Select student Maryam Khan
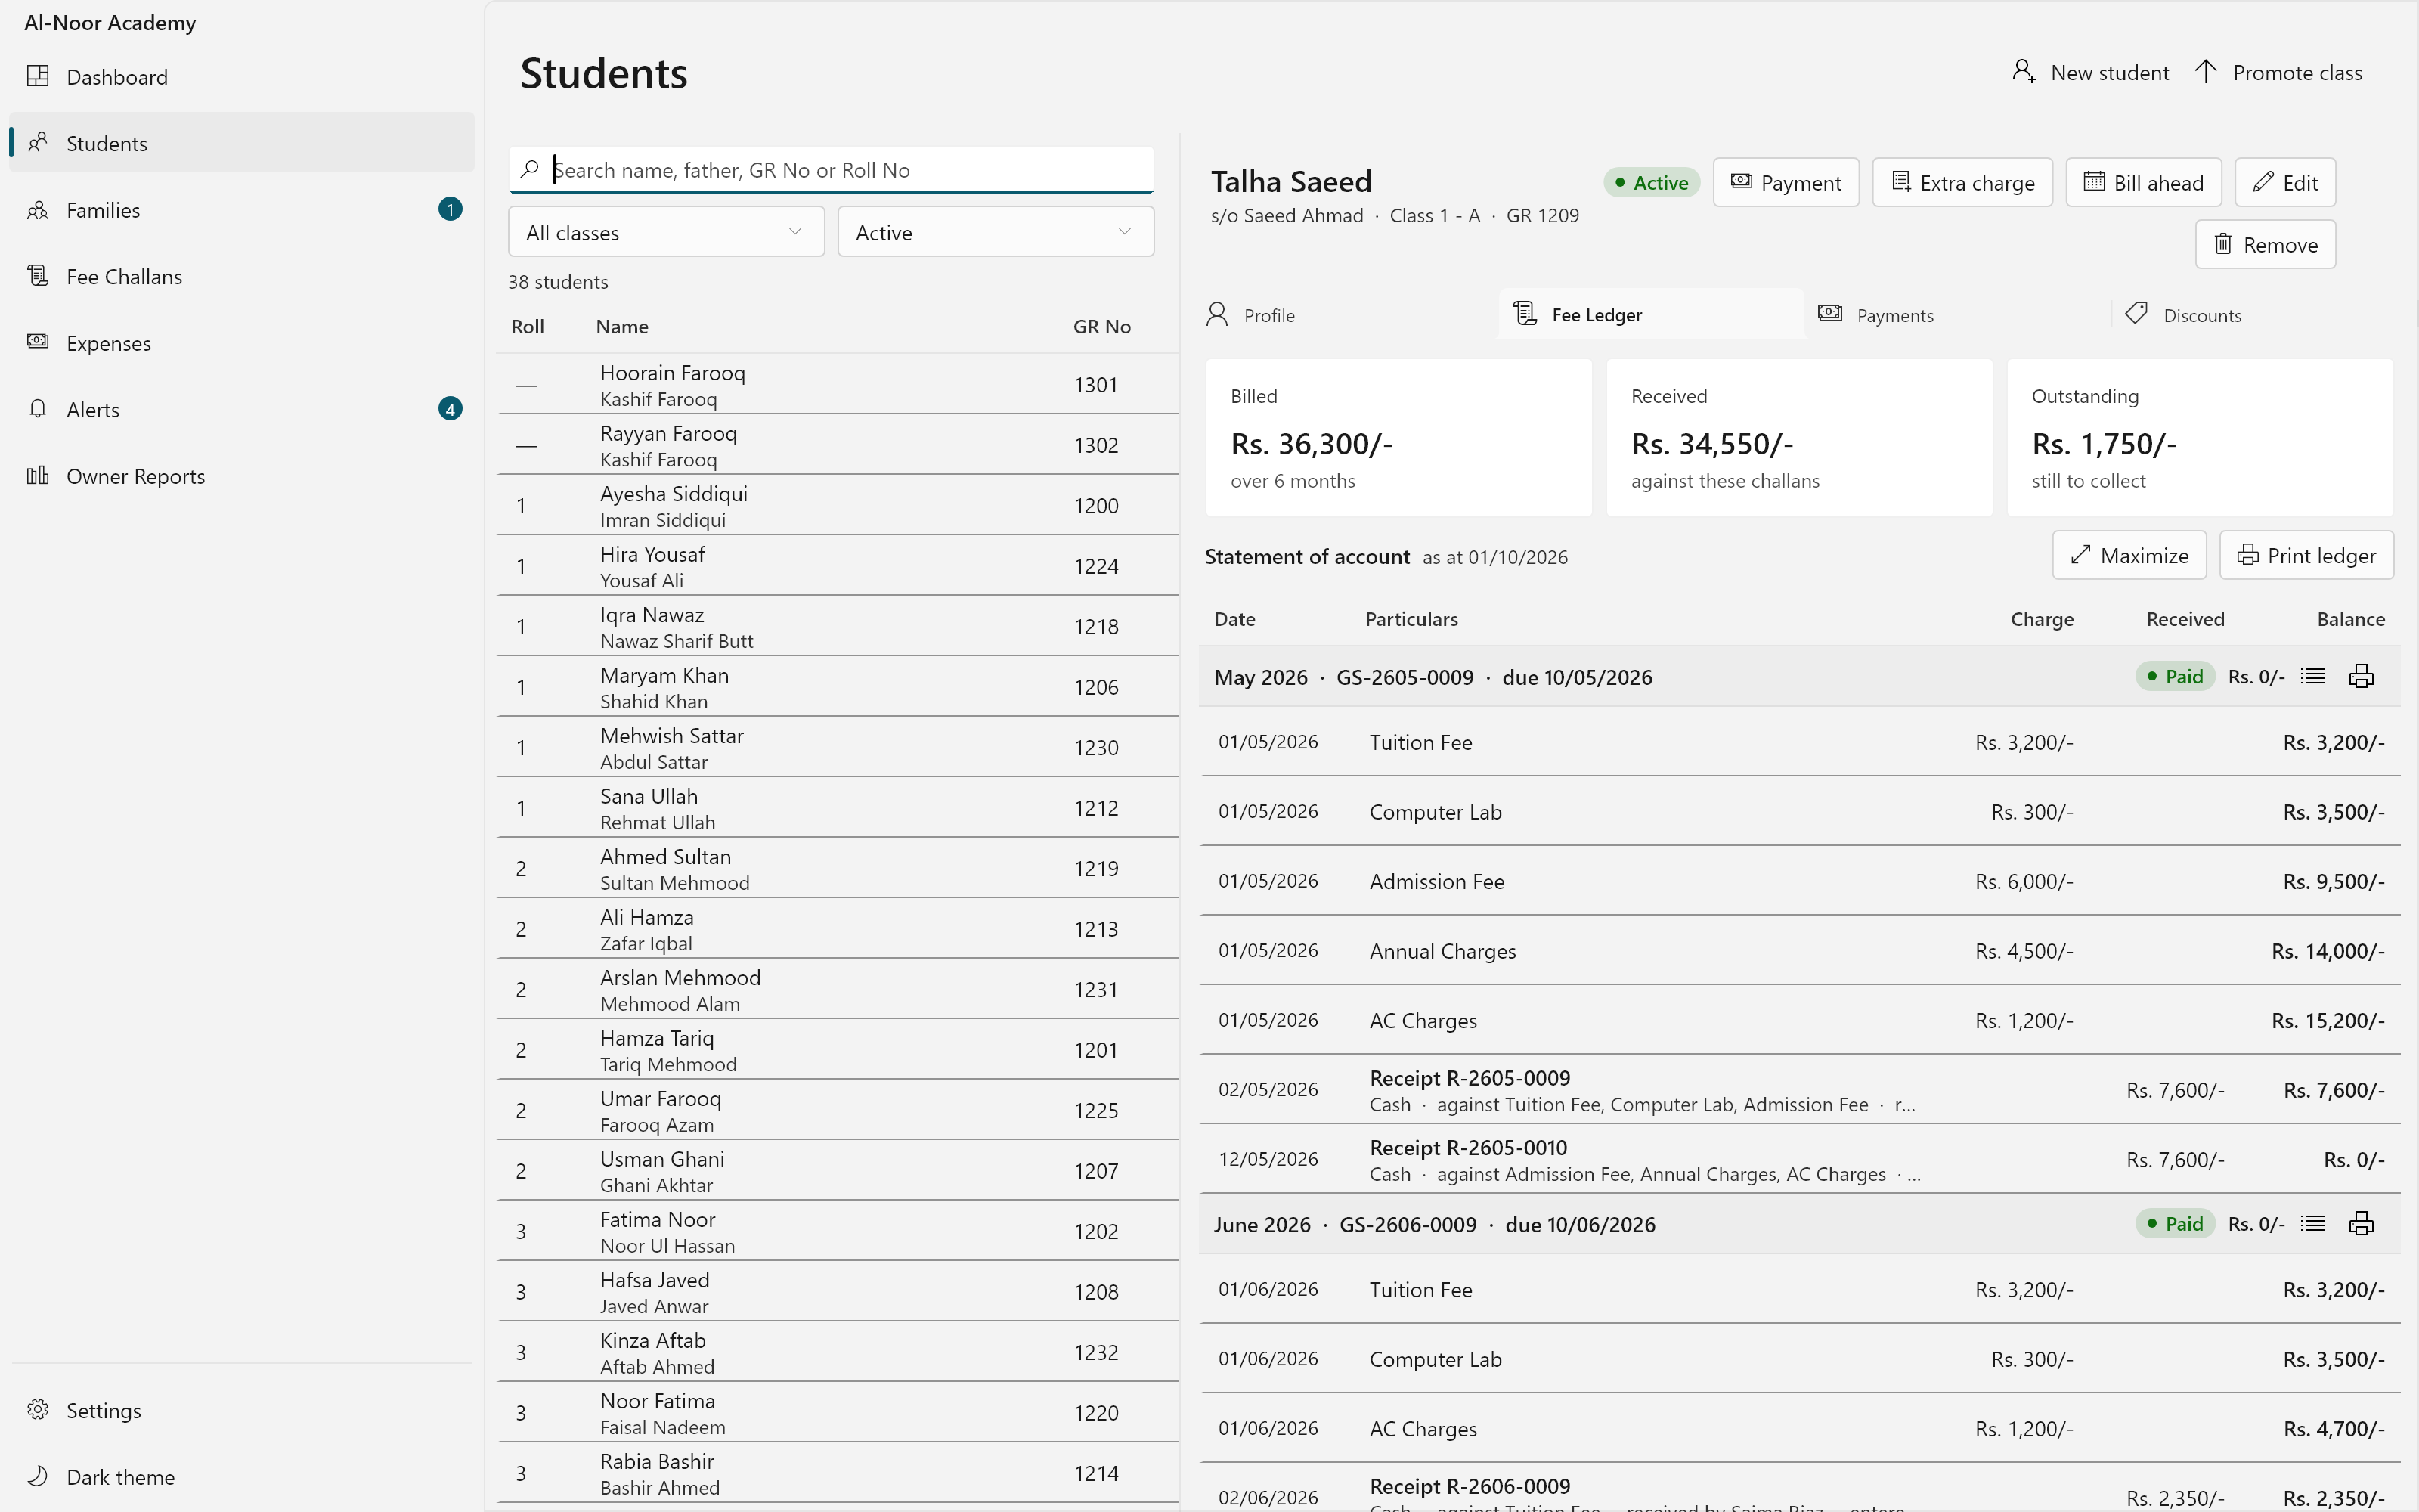 click(838, 687)
